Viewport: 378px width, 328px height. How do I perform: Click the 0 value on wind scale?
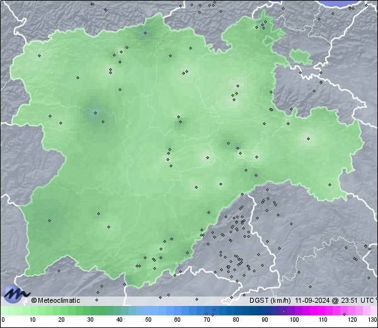click(3, 320)
